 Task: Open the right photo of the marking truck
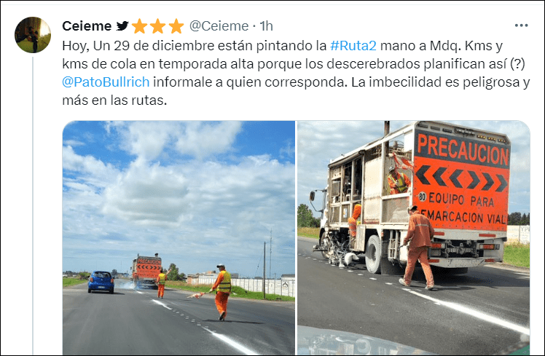click(x=414, y=237)
